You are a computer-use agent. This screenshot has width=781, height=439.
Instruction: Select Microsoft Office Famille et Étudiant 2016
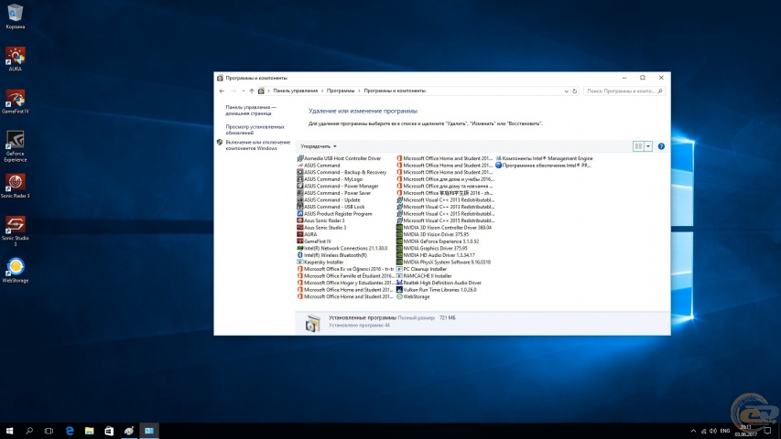click(345, 275)
